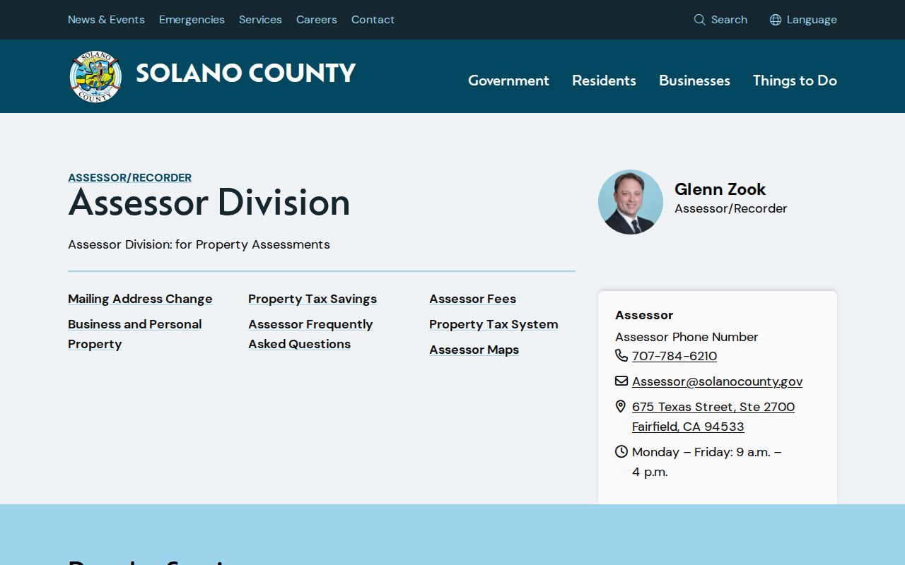Click the clock icon beside office hours
This screenshot has height=565, width=905.
click(621, 451)
